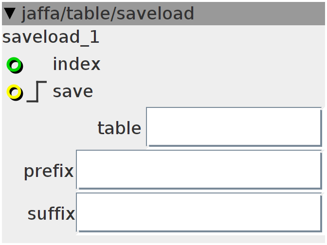Screen dimensions: 327x245
Task: Click the green index inlet connector
Action: click(15, 65)
